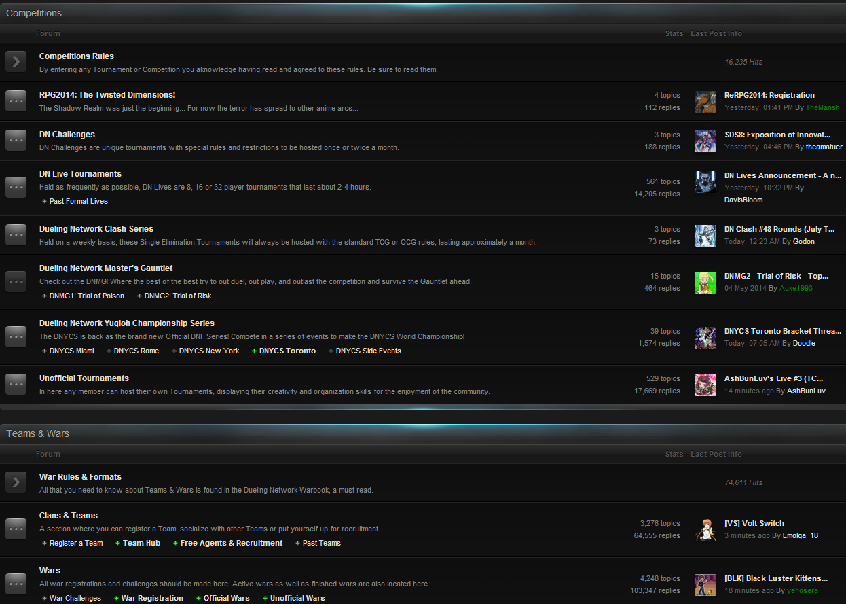Click forum status icon next to DN Challenges
This screenshot has height=604, width=846.
tap(16, 140)
